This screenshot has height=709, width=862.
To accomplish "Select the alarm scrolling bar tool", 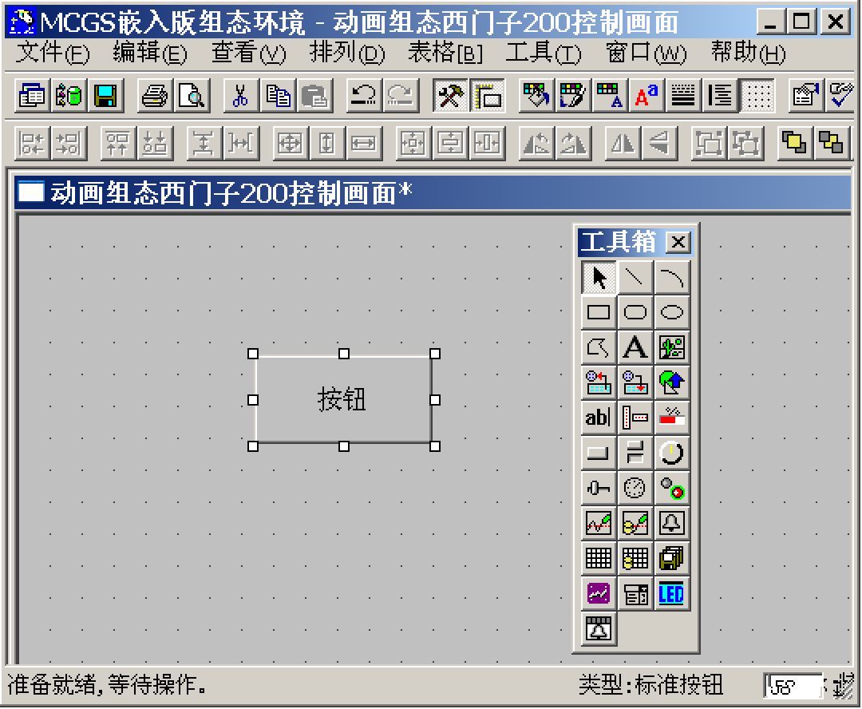I will click(x=599, y=629).
